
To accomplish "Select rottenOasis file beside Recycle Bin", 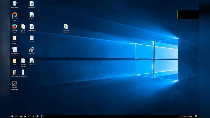I will [x=32, y=5].
